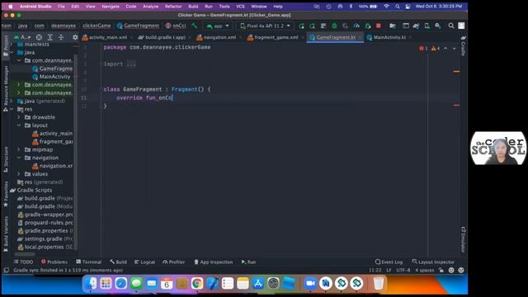Open the app run configuration dropdown
The width and height of the screenshot is (528, 297).
coord(218,26)
